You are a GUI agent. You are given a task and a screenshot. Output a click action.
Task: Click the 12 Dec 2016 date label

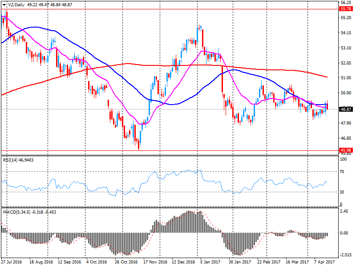point(183,262)
